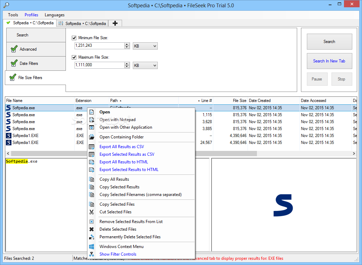Click the large Search button on the right panel

pos(329,42)
